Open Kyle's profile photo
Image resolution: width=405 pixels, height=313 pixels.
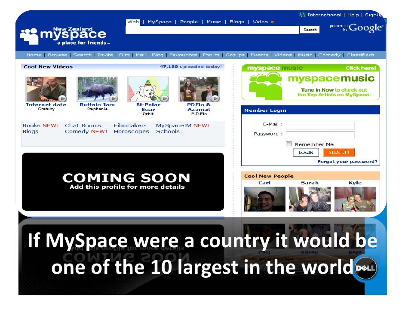click(x=355, y=199)
